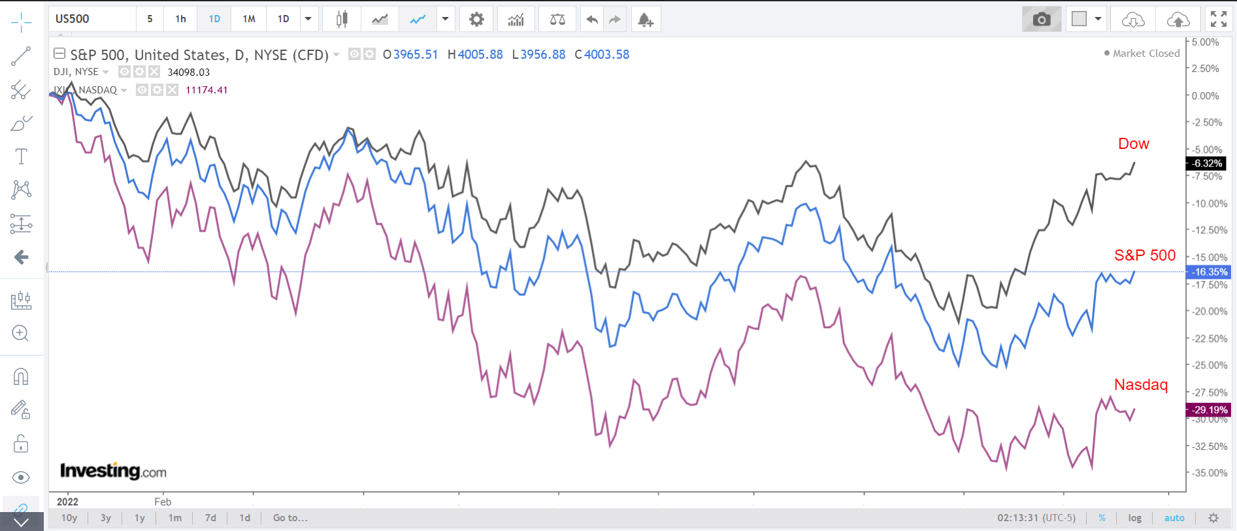Open compare symbols scale icon
Screen dimensions: 1237x531
tap(557, 19)
